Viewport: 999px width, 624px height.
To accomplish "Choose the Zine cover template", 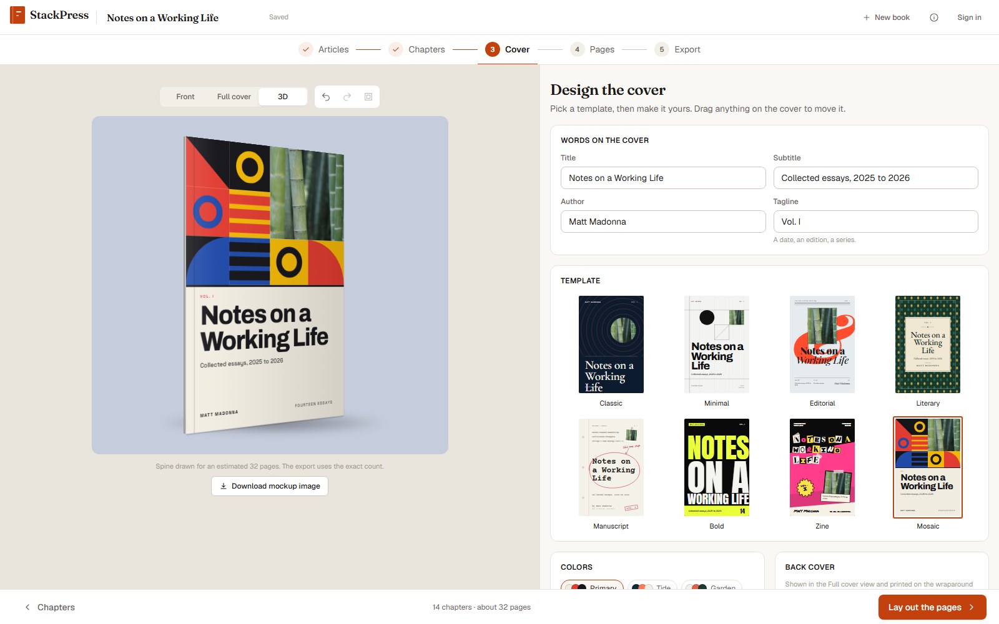I will point(822,467).
